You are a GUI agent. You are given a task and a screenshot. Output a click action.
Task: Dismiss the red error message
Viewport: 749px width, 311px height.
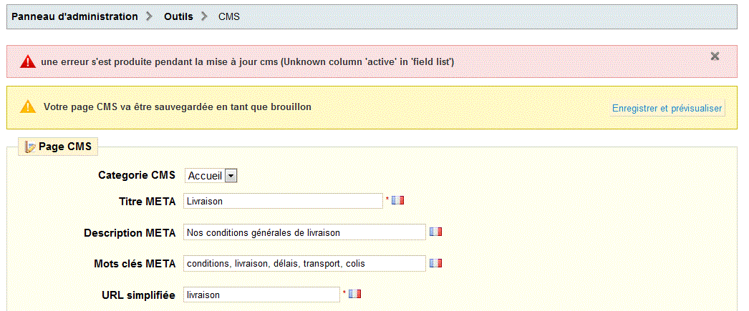pyautogui.click(x=715, y=56)
